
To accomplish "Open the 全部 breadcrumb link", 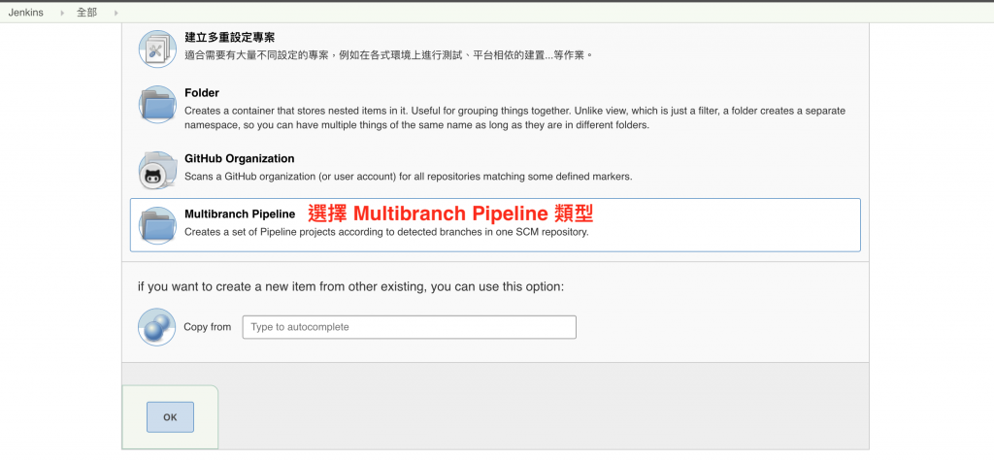I will (x=86, y=13).
